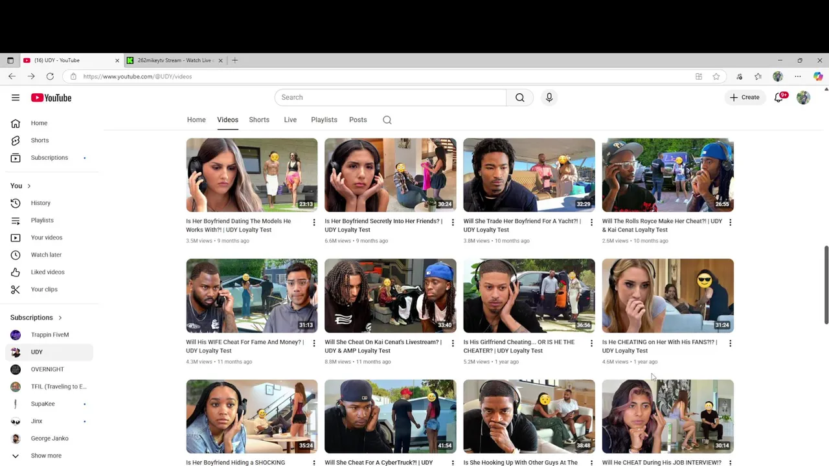The image size is (829, 466).
Task: Switch to the Live tab
Action: point(290,120)
